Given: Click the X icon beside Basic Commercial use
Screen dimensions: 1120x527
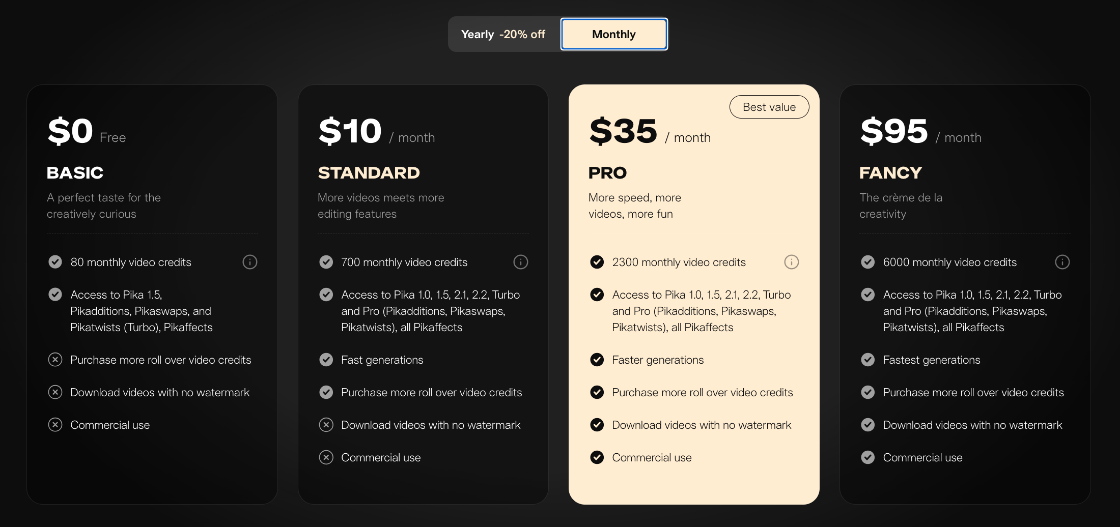Looking at the screenshot, I should click(55, 425).
